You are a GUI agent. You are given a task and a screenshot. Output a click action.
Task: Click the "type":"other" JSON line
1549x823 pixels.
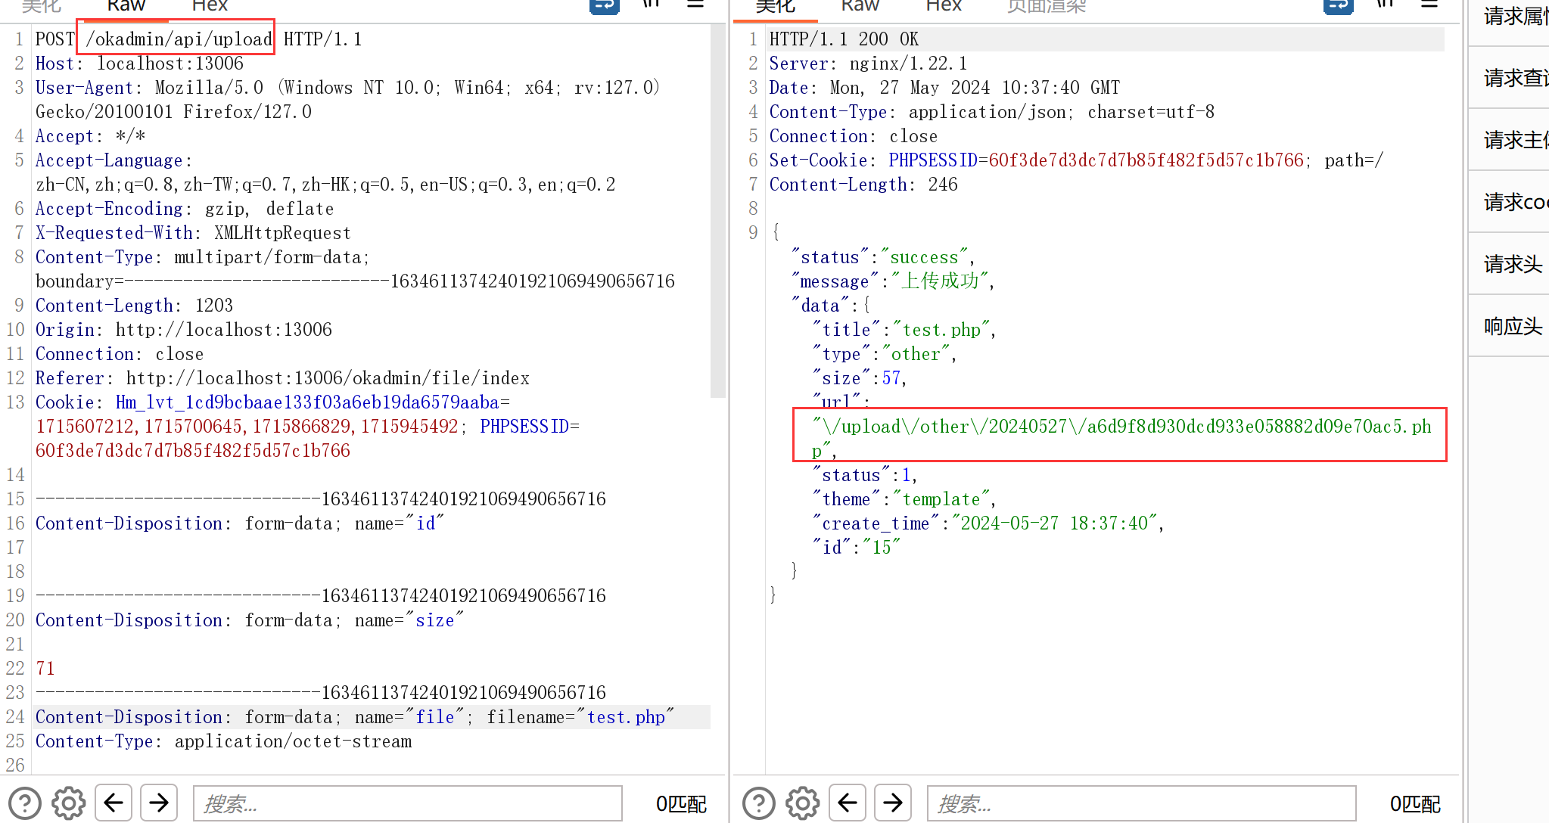[884, 354]
